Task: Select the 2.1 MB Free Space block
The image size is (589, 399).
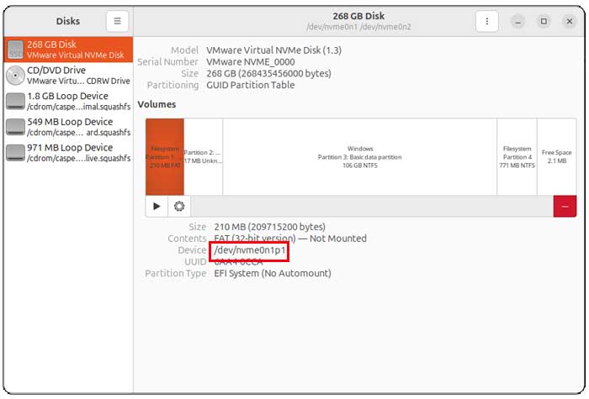Action: pyautogui.click(x=557, y=157)
